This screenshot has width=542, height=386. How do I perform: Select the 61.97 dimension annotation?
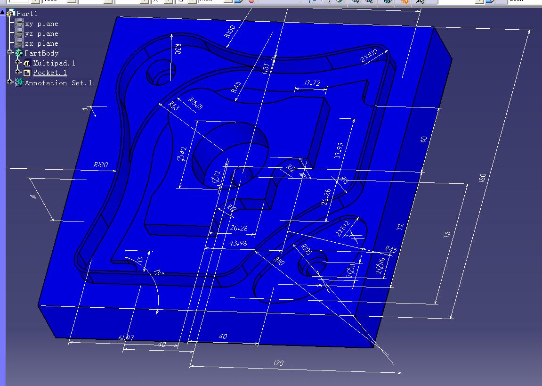click(126, 338)
